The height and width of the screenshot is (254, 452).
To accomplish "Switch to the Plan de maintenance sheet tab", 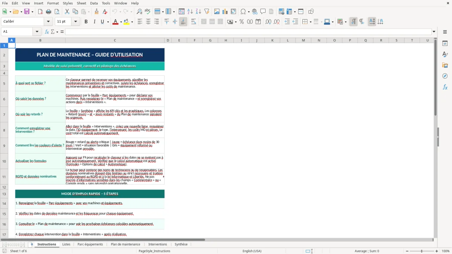I will [x=125, y=244].
